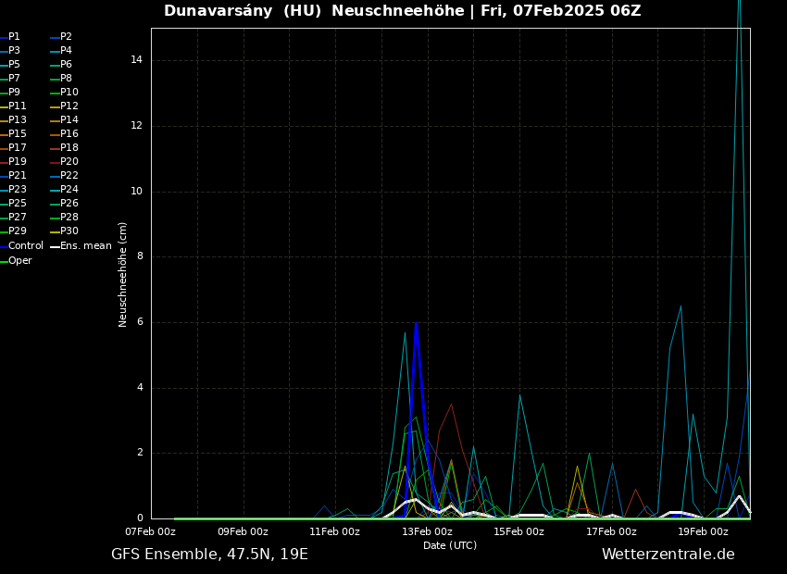This screenshot has width=787, height=574.
Task: Click the P1 legend entry
Action: click(14, 37)
